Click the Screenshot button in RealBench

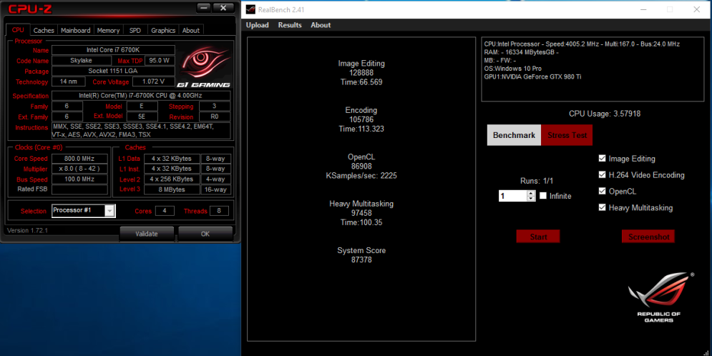tap(648, 237)
